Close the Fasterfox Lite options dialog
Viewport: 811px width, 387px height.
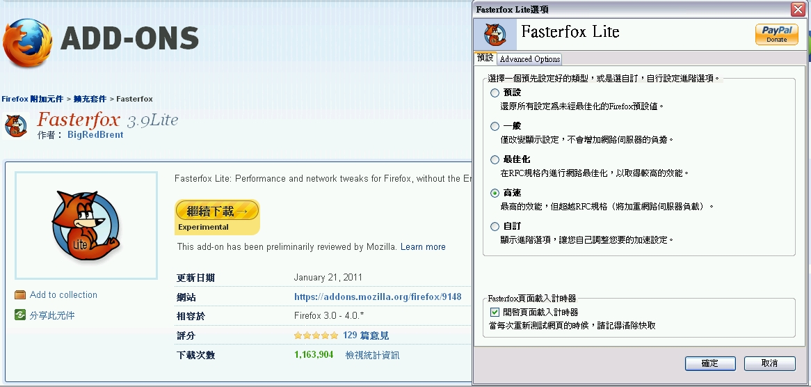click(797, 9)
